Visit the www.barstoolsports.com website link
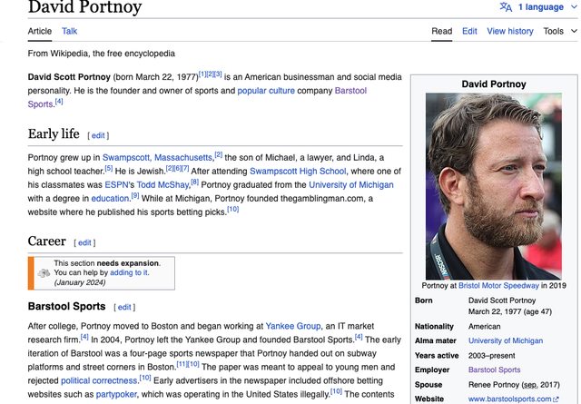 508,399
